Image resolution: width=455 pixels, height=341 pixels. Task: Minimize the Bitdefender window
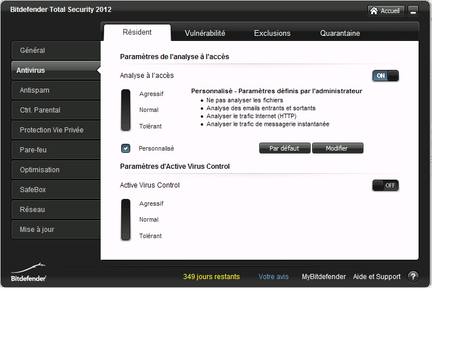413,11
